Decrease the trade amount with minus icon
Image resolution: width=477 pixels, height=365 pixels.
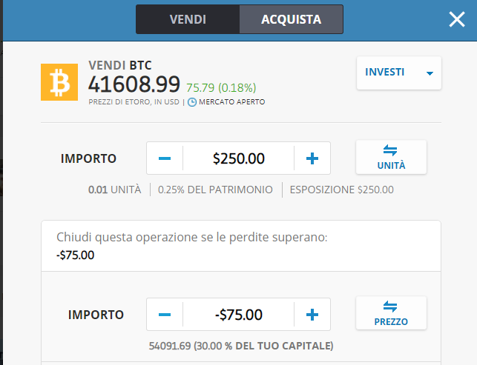165,158
